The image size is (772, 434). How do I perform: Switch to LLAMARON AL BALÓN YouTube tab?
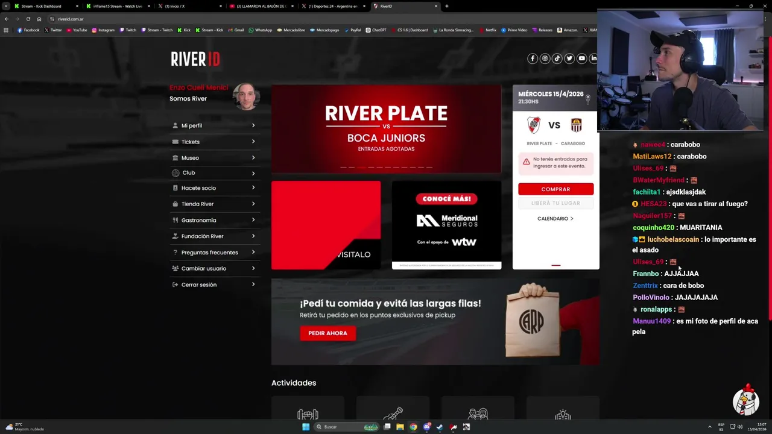tap(262, 6)
